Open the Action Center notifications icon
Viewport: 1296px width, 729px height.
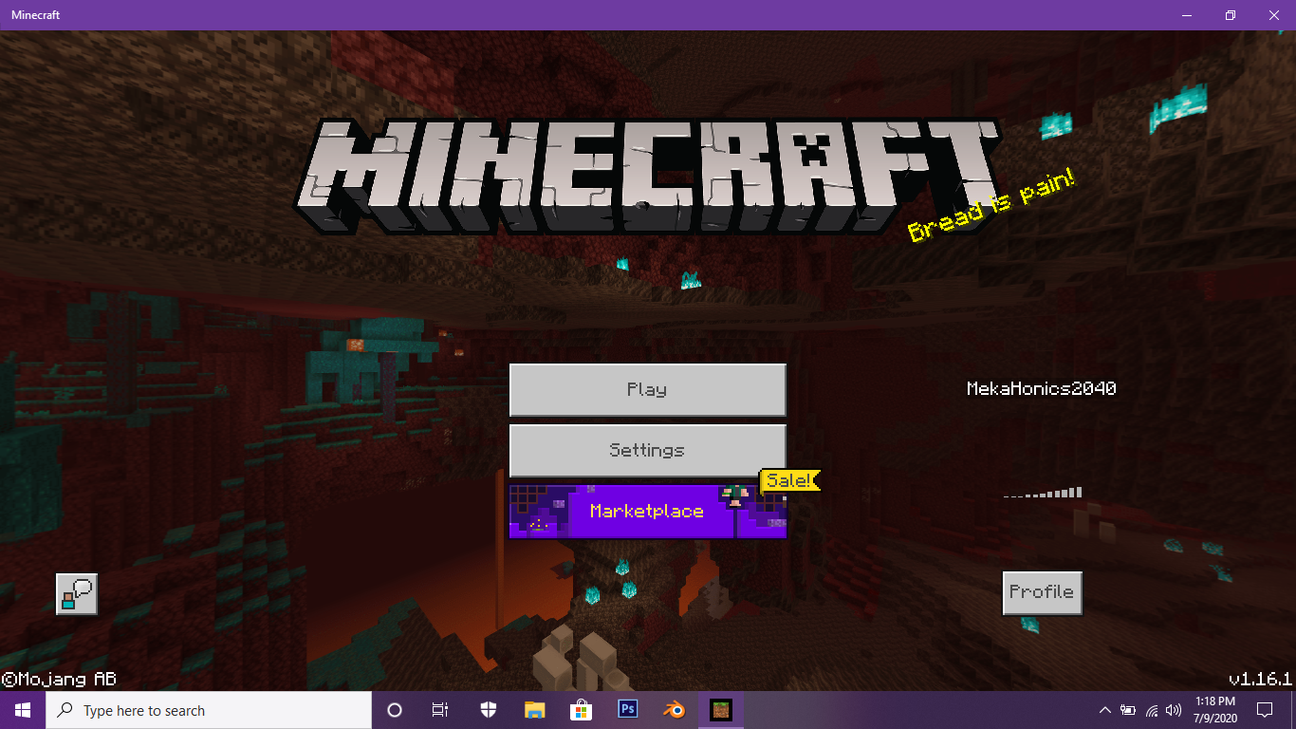click(1265, 710)
